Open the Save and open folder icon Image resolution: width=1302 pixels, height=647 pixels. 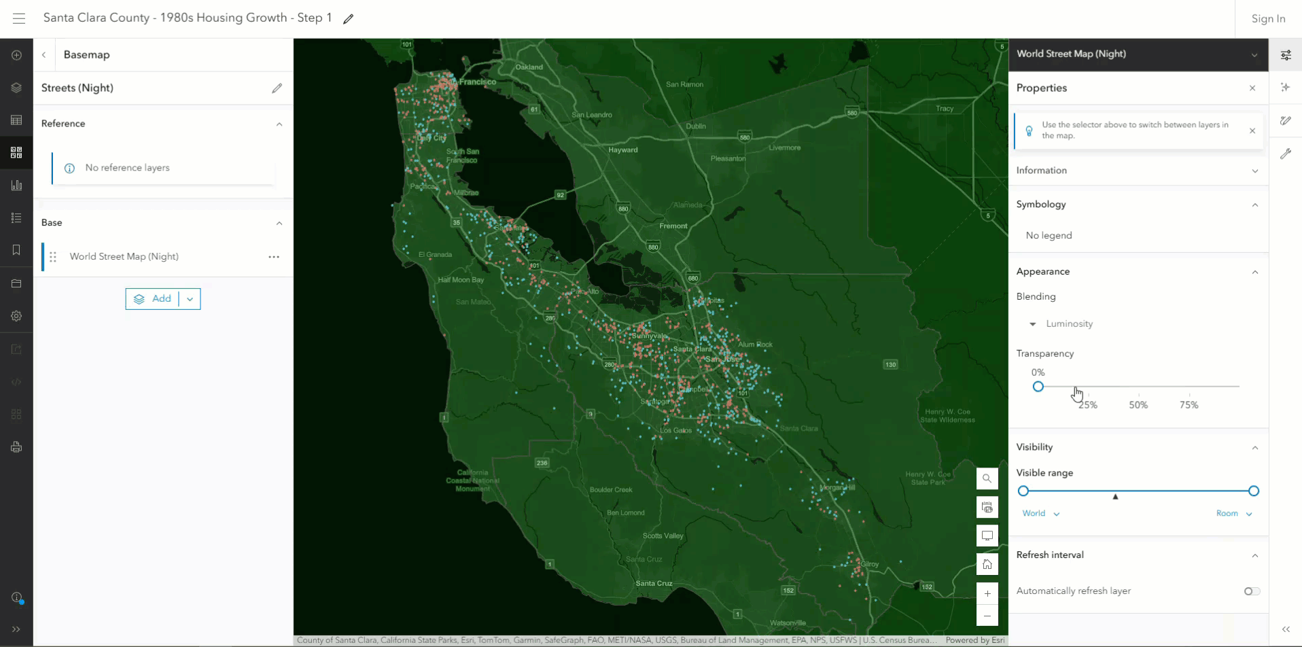click(x=16, y=283)
